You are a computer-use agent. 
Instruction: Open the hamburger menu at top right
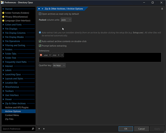click(x=162, y=9)
